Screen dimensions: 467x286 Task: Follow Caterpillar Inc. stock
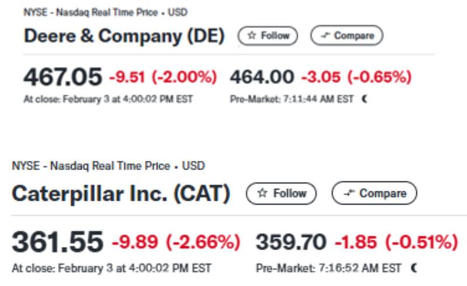click(281, 193)
